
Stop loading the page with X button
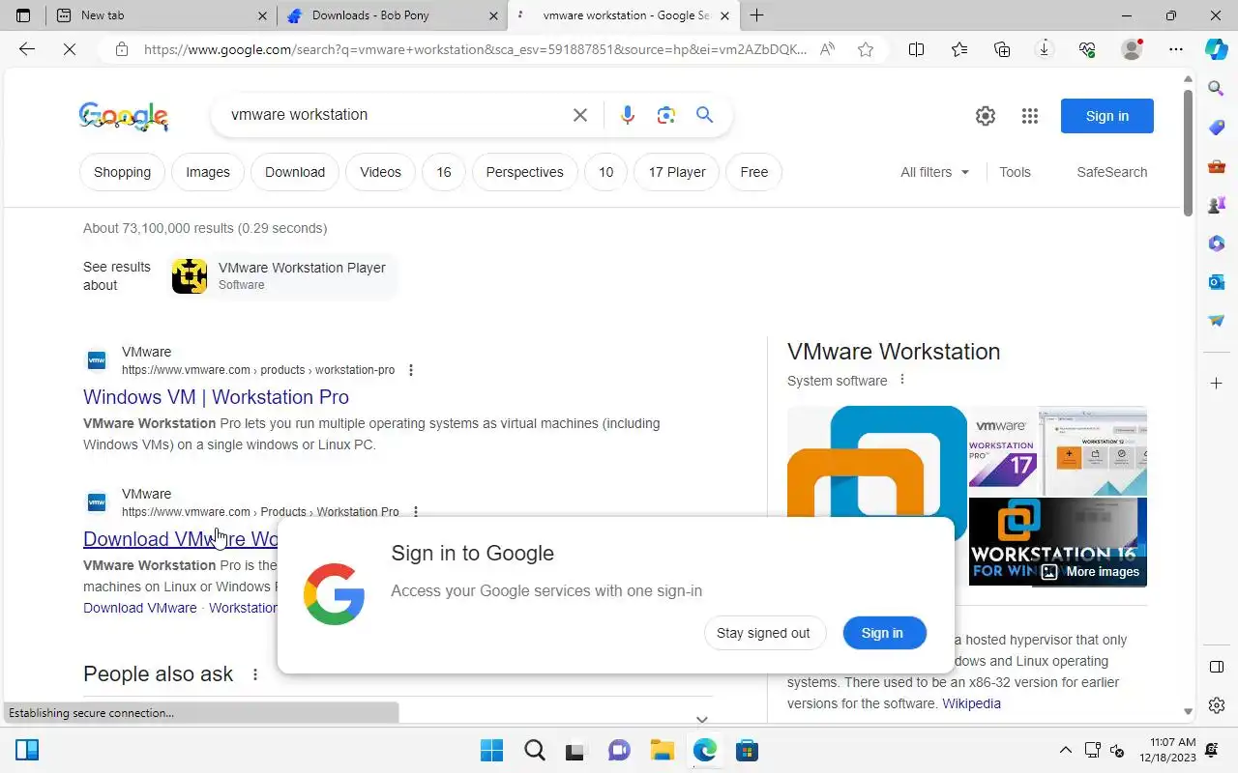[x=70, y=49]
